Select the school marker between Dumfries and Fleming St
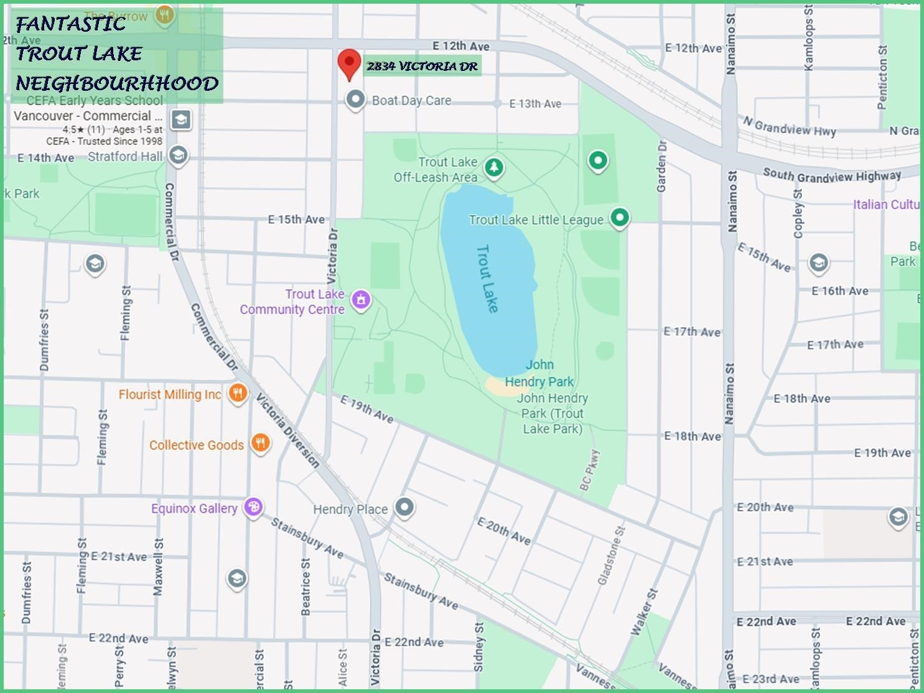The image size is (924, 693). [x=95, y=264]
